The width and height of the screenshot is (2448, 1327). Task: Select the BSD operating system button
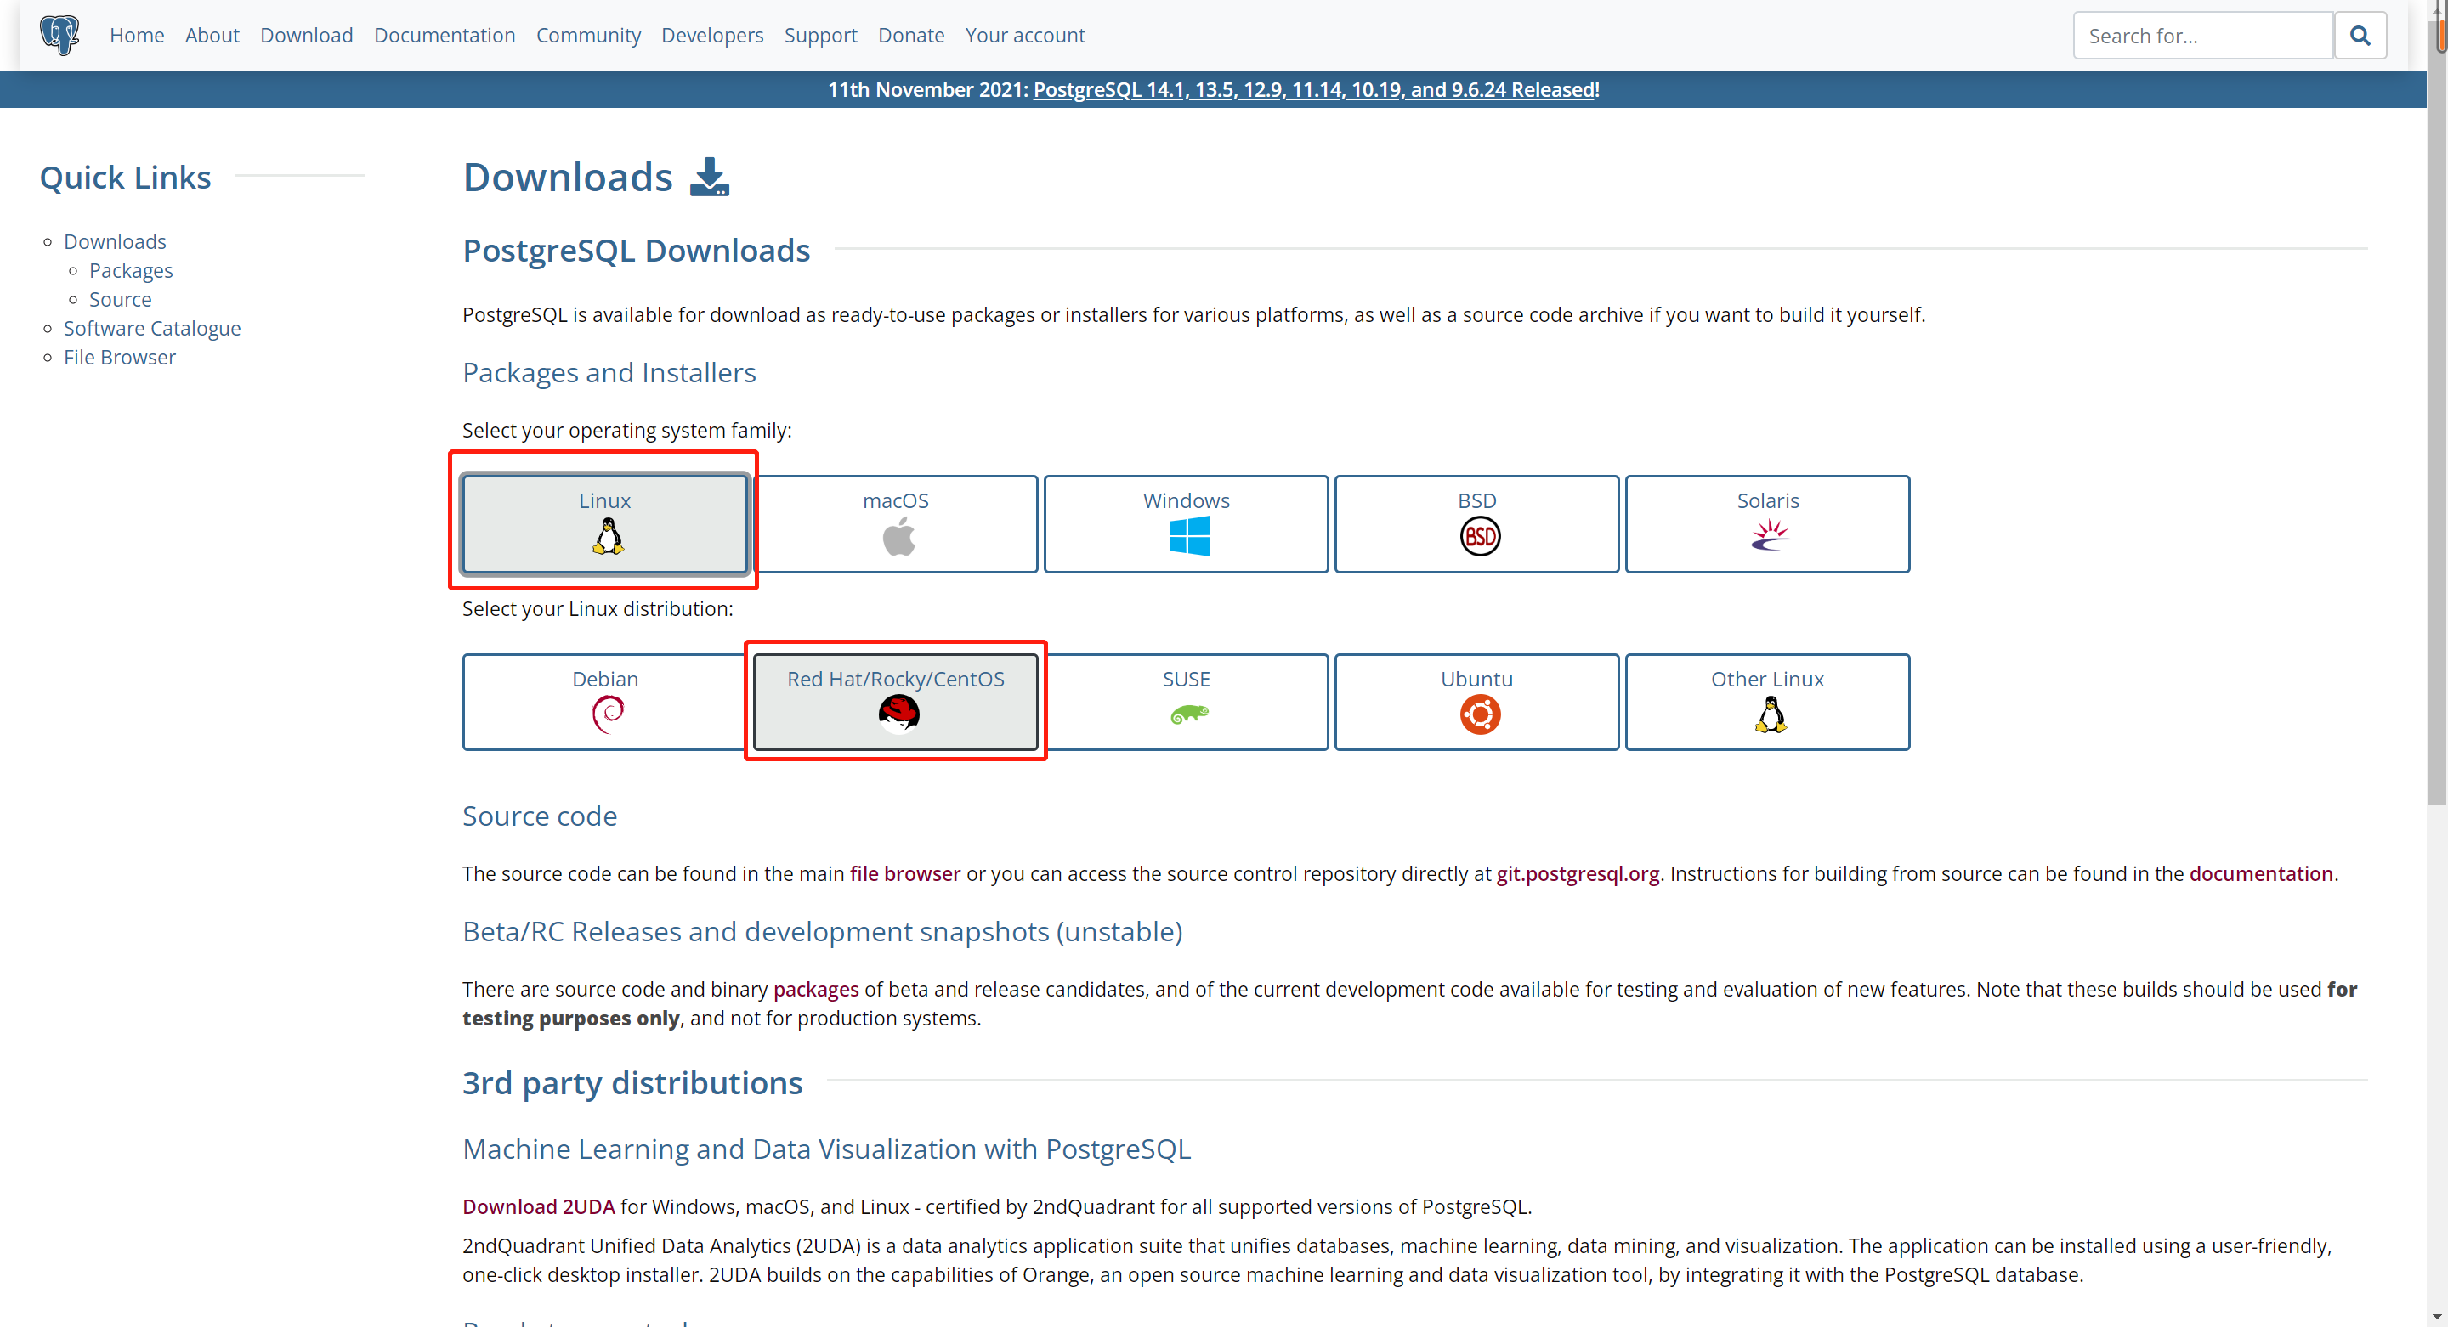(x=1476, y=524)
